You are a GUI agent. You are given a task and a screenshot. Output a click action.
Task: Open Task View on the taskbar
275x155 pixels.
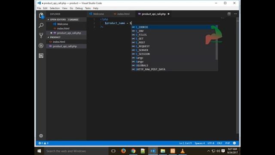click(113, 151)
